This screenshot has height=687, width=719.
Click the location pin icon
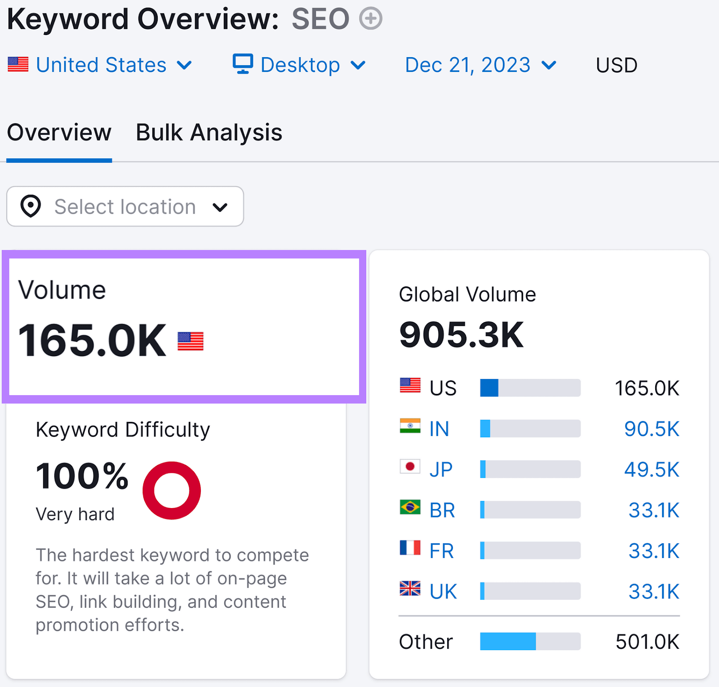[x=30, y=206]
